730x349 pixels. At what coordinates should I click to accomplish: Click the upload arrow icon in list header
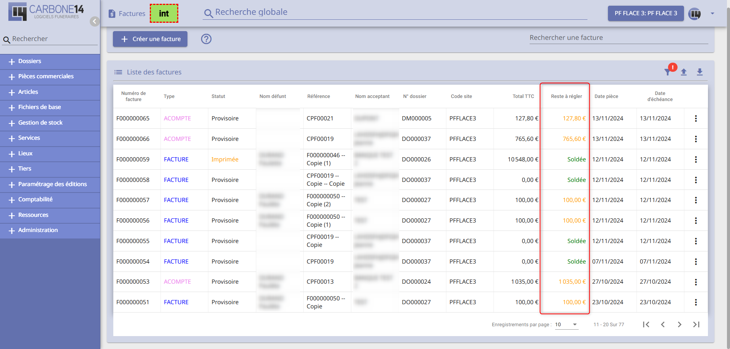(684, 72)
